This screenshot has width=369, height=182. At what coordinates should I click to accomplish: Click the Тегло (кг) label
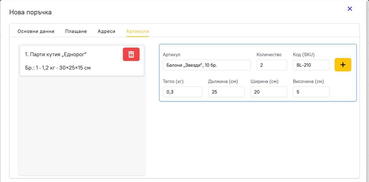[173, 81]
